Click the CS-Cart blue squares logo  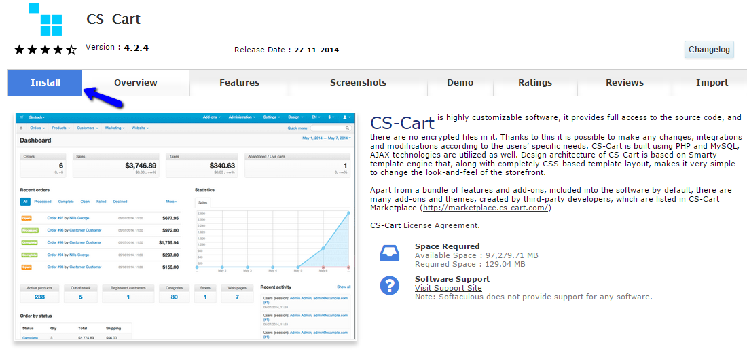pyautogui.click(x=45, y=19)
